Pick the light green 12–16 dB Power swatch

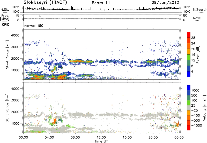pyautogui.click(x=189, y=57)
